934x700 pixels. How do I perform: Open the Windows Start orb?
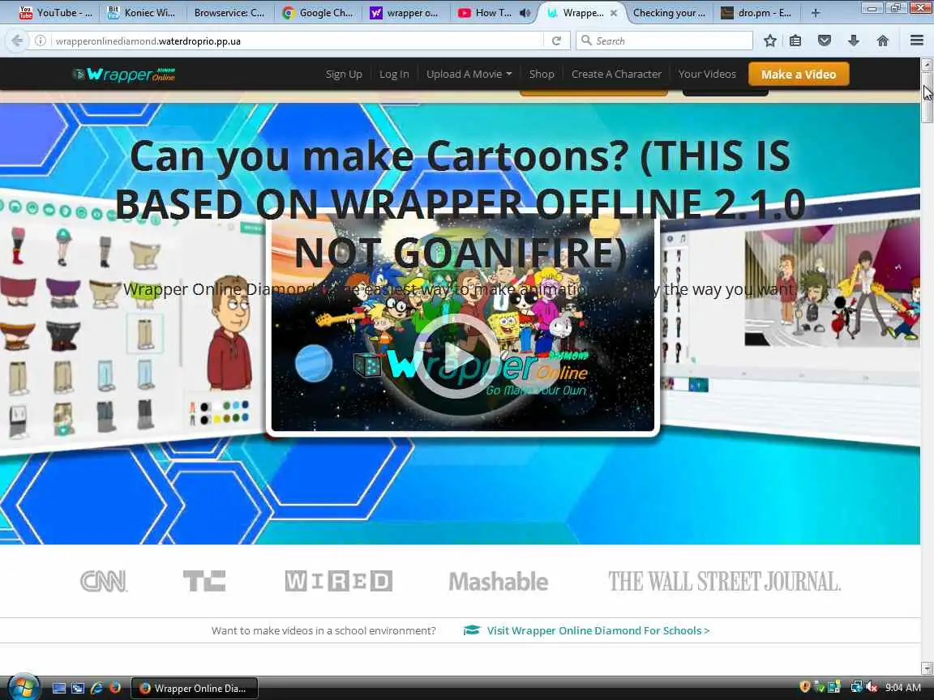[x=24, y=688]
